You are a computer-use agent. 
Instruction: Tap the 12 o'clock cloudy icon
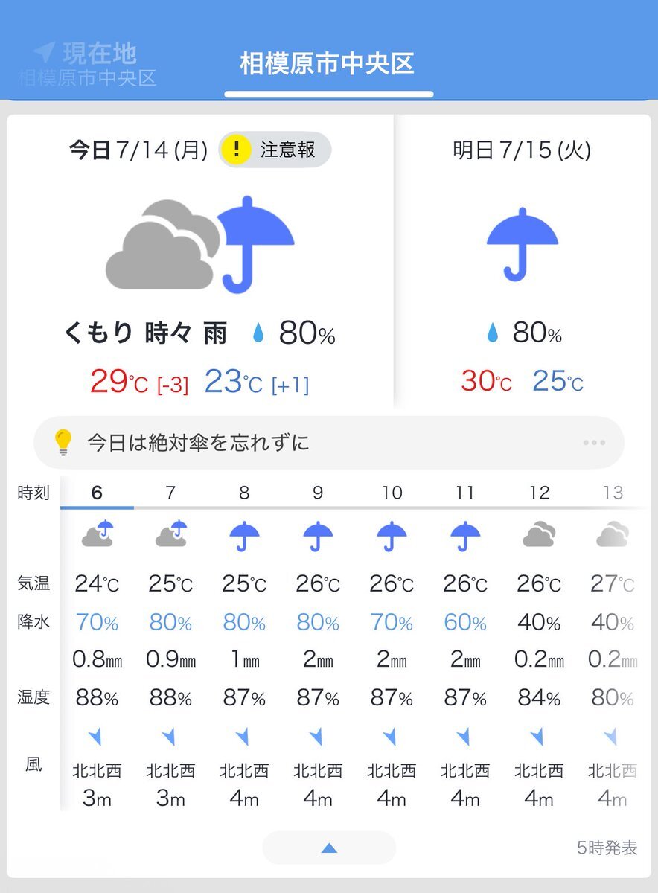coord(539,534)
